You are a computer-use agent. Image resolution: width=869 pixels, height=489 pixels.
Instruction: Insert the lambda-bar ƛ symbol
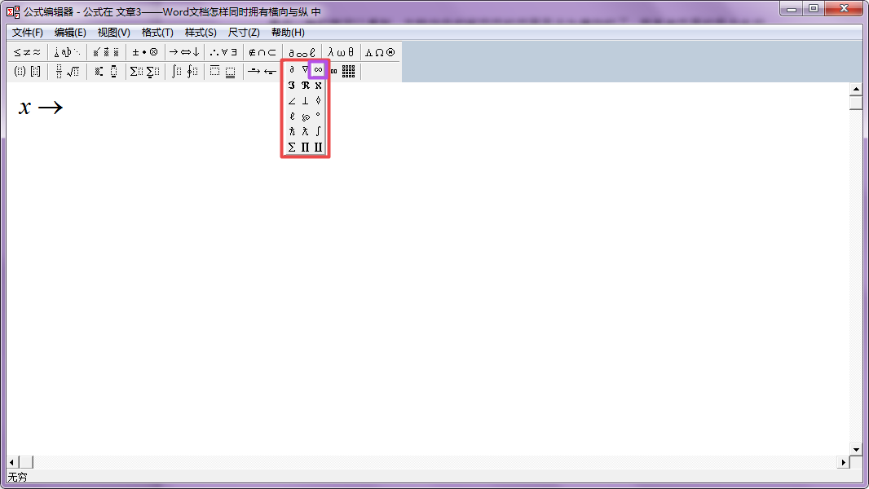tap(305, 132)
